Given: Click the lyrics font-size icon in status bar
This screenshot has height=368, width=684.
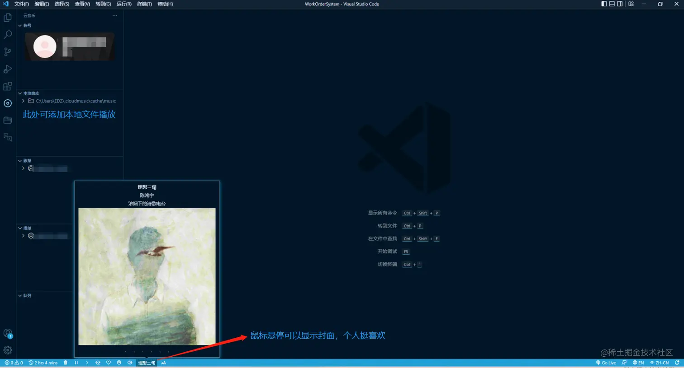Looking at the screenshot, I should pyautogui.click(x=163, y=363).
